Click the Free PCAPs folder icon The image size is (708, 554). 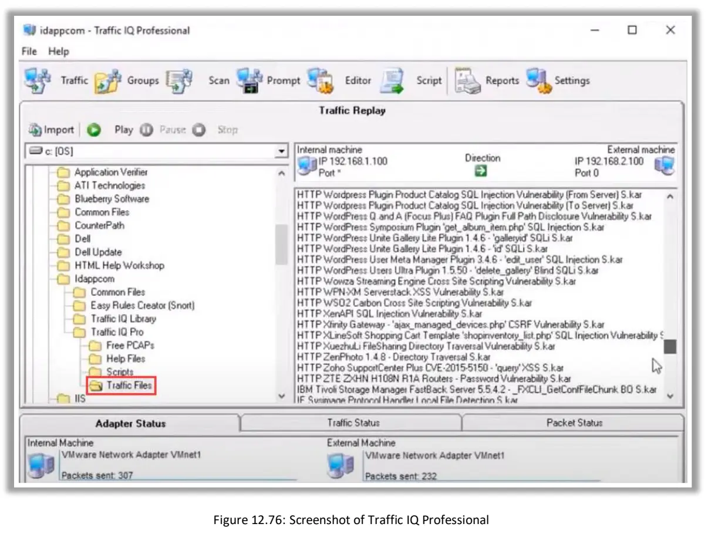click(x=95, y=346)
